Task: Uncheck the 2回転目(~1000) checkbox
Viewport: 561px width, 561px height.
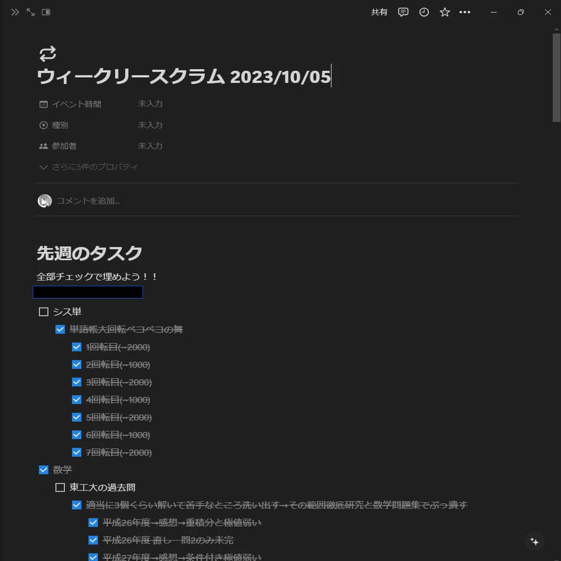Action: pyautogui.click(x=77, y=364)
